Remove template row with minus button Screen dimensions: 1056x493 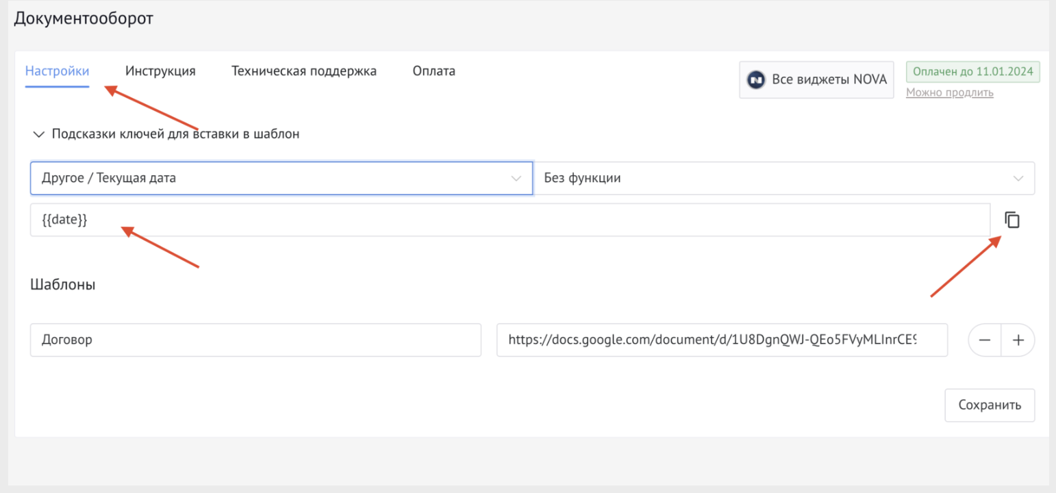[x=985, y=340]
